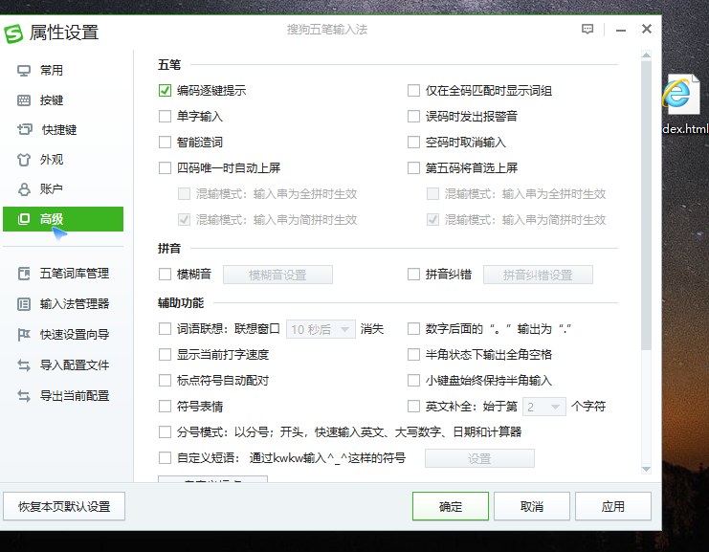
Task: Check 显示当前打字速度
Action: tap(165, 354)
